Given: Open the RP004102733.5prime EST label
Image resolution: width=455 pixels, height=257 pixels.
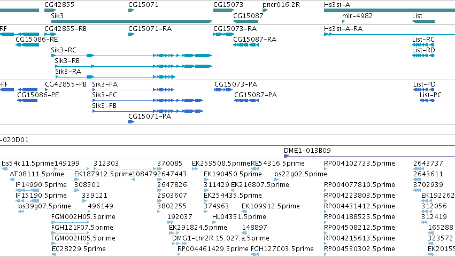Looking at the screenshot, I should click(x=359, y=163).
